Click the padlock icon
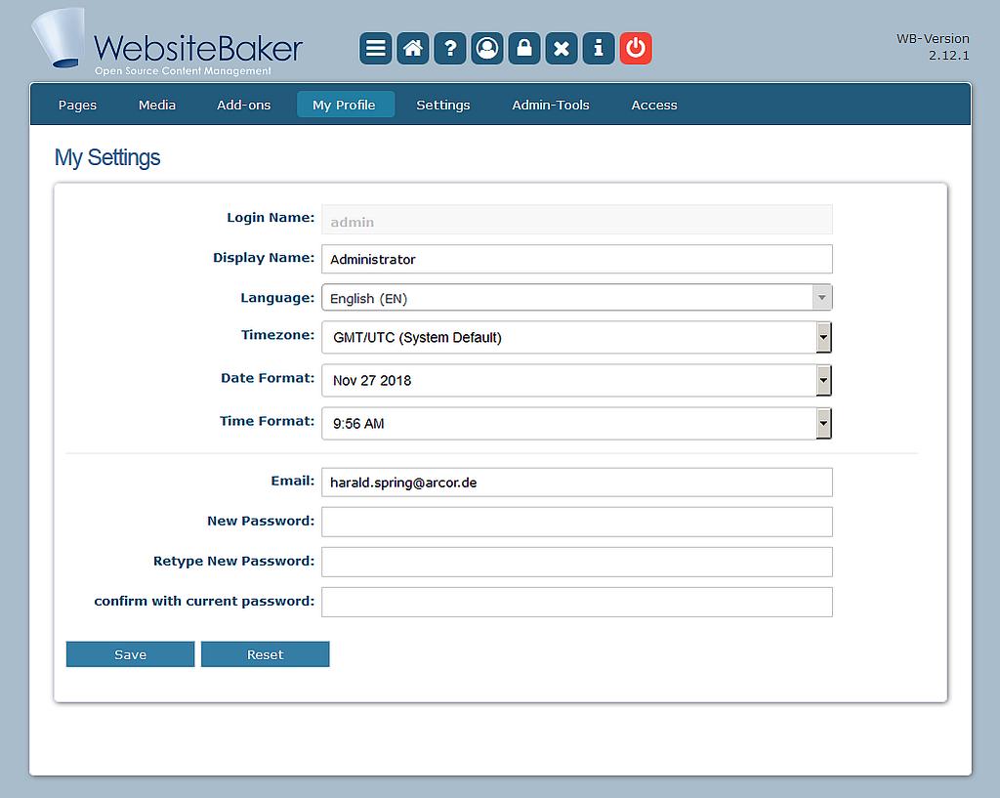This screenshot has width=1000, height=798. pos(524,49)
